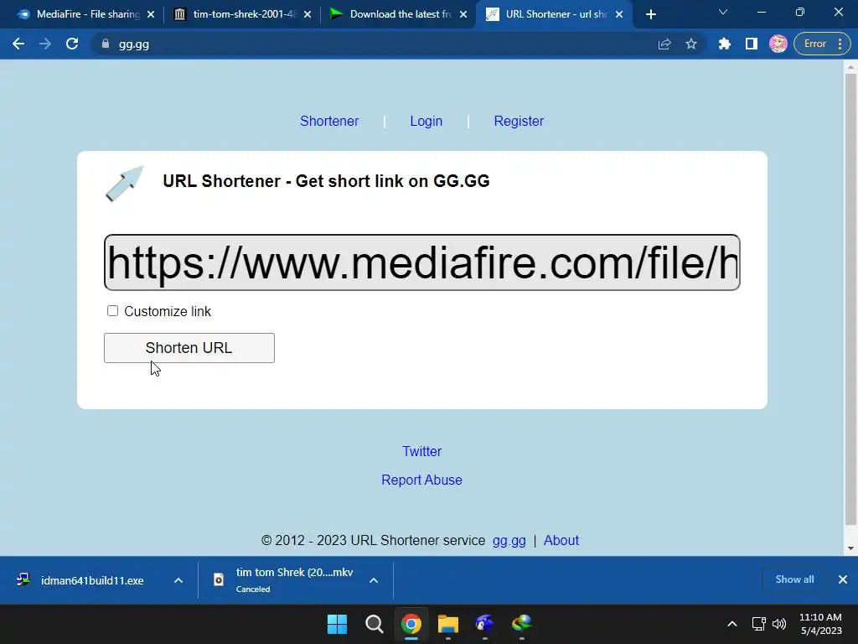This screenshot has width=858, height=644.
Task: Open the Extensions puzzle icon
Action: pos(725,44)
